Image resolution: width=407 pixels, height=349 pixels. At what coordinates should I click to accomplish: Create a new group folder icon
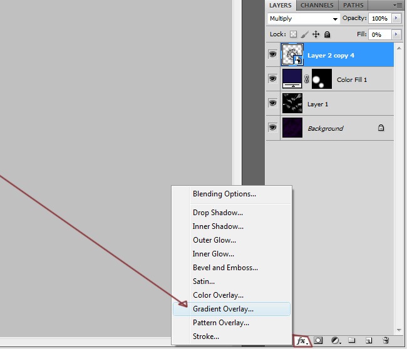point(352,340)
